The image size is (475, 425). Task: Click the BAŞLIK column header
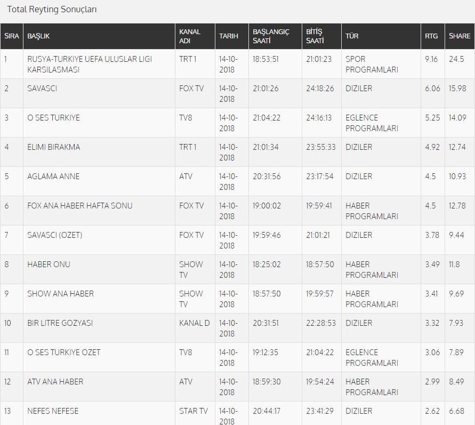click(x=99, y=36)
